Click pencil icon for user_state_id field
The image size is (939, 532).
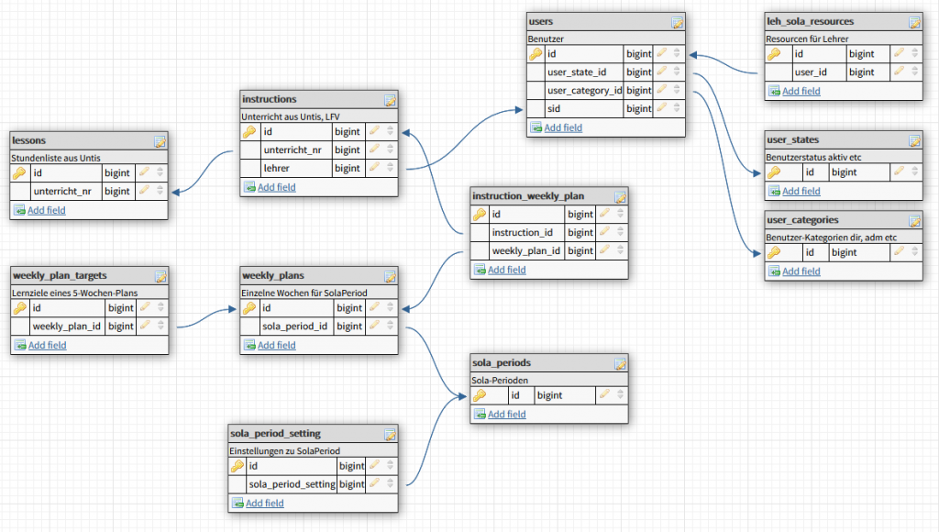coord(662,72)
